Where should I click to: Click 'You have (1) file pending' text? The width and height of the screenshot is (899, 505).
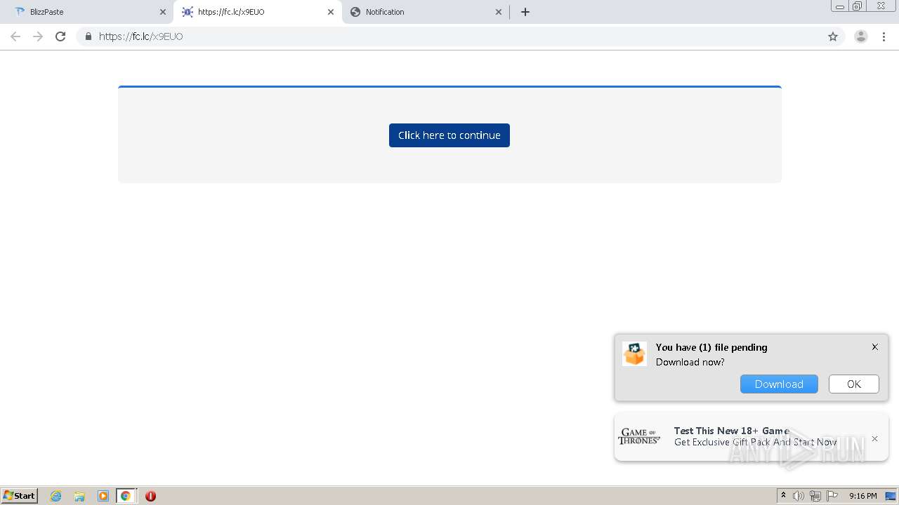711,347
